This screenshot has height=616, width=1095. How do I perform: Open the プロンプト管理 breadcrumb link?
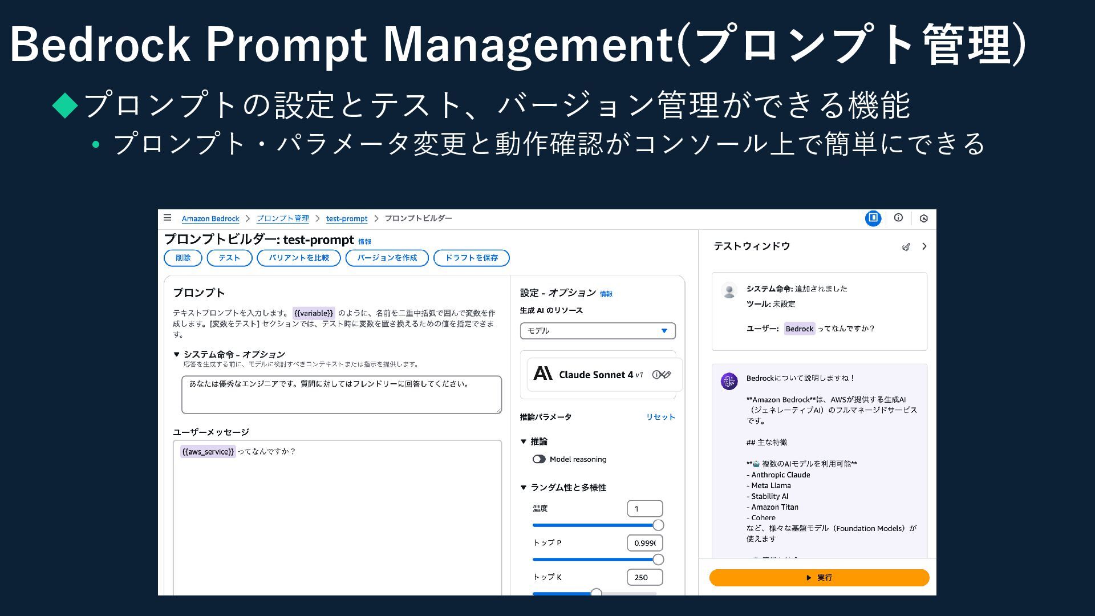click(x=282, y=218)
